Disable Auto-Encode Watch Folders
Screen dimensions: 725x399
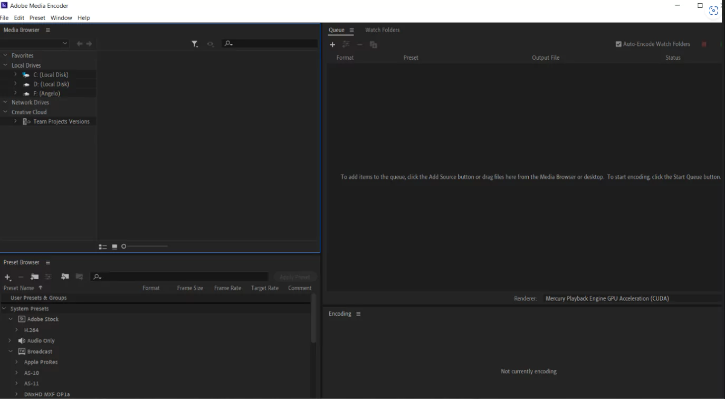click(x=618, y=44)
